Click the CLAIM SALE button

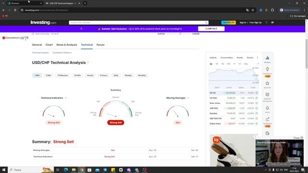(x=211, y=29)
